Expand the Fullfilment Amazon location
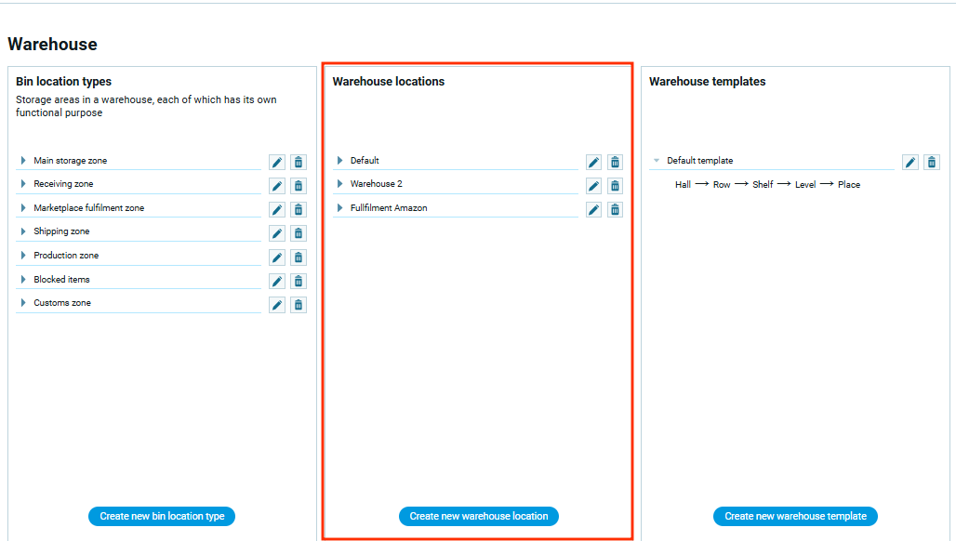956x541 pixels. [339, 208]
